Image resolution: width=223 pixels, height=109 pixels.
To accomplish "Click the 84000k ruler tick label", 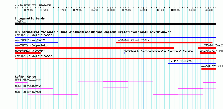I will pos(143,10).
